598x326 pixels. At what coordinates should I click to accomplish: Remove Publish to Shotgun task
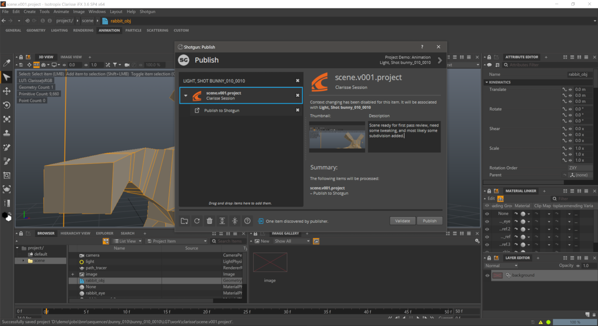pyautogui.click(x=298, y=110)
